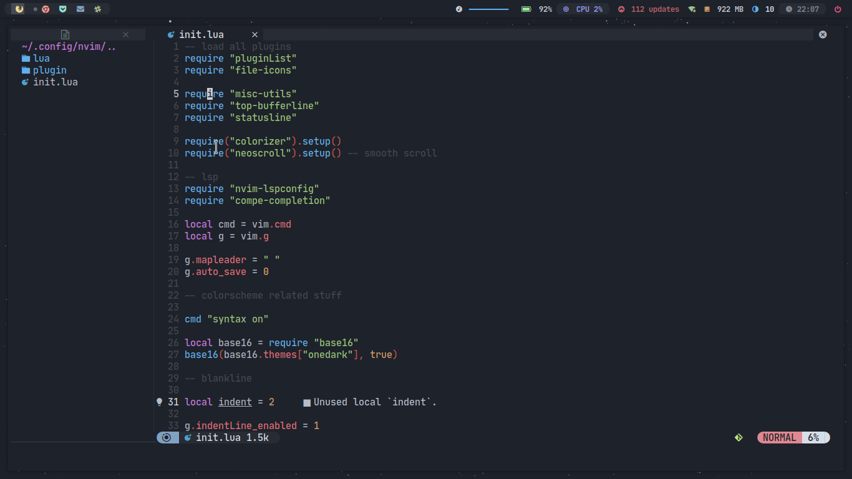Click the Pocket shield icon in top bar
This screenshot has height=479, width=852.
pyautogui.click(x=62, y=9)
